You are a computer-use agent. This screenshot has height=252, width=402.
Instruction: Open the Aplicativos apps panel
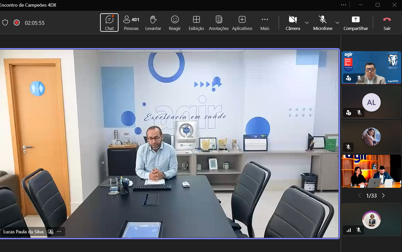click(242, 23)
